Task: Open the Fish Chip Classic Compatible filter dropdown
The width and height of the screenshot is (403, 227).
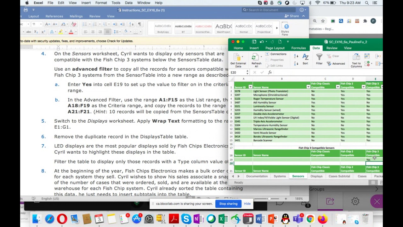Action: click(x=338, y=87)
